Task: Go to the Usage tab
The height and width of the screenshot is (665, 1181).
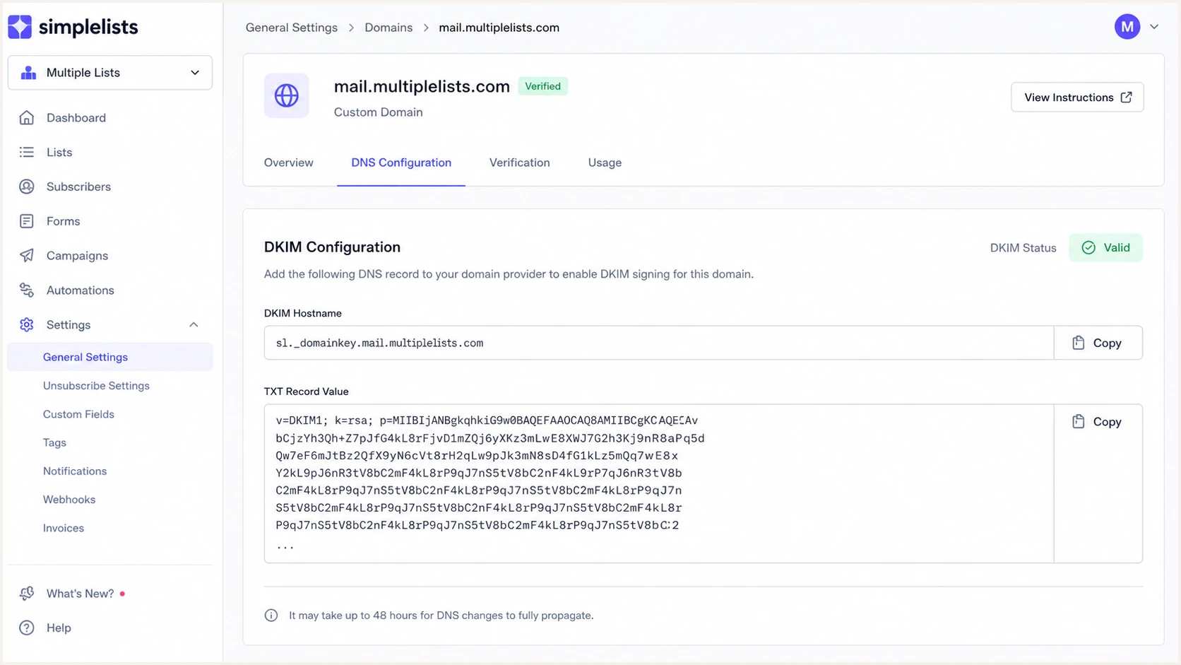Action: [x=605, y=163]
